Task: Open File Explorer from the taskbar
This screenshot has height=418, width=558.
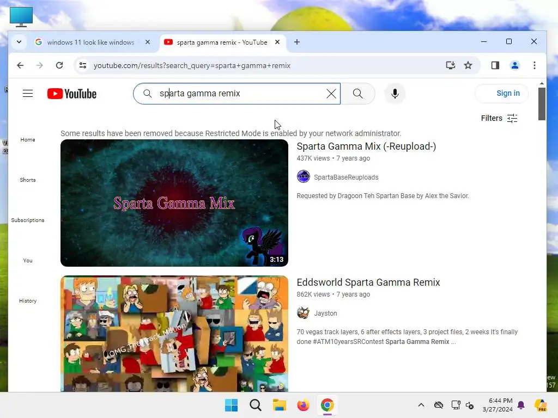Action: tap(280, 405)
